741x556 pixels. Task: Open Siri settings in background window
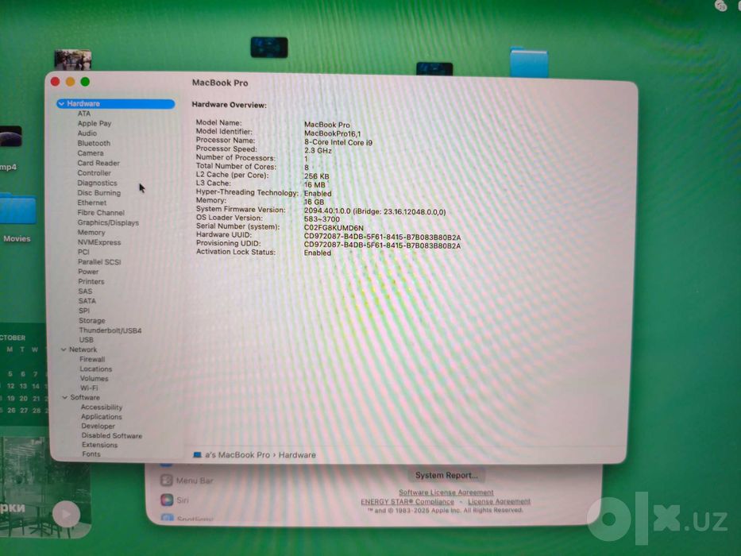175,500
